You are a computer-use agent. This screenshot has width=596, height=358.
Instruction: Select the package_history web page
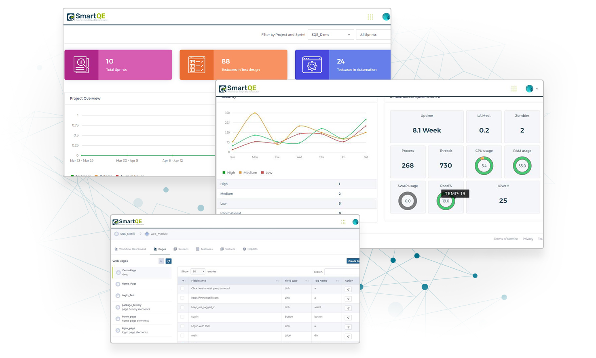tap(142, 307)
